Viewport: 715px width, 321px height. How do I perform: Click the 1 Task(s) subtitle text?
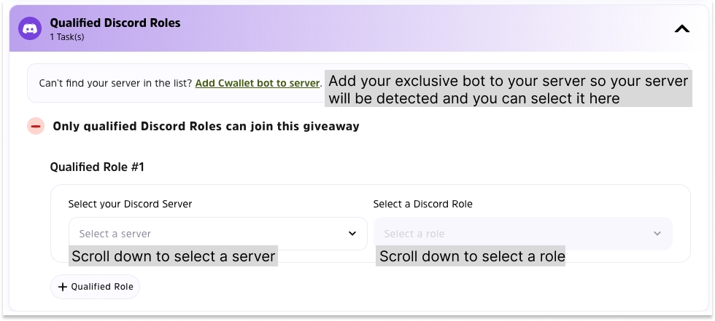[x=67, y=37]
